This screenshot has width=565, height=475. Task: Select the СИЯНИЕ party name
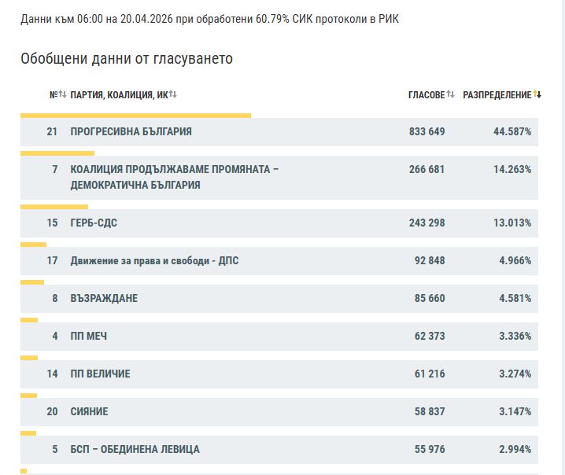89,411
